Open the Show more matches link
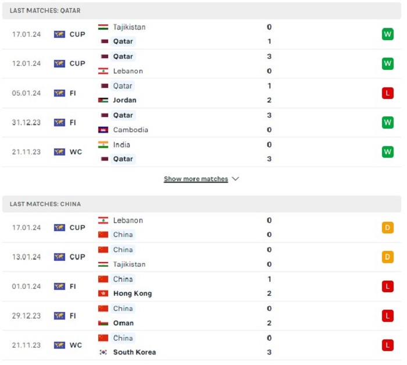The width and height of the screenshot is (407, 365). click(x=196, y=179)
